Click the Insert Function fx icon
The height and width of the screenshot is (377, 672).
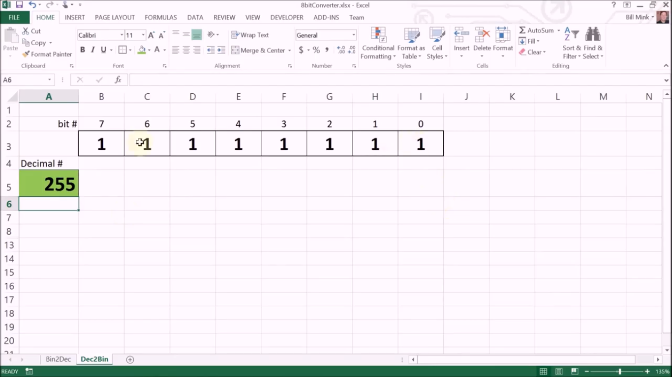(x=118, y=79)
